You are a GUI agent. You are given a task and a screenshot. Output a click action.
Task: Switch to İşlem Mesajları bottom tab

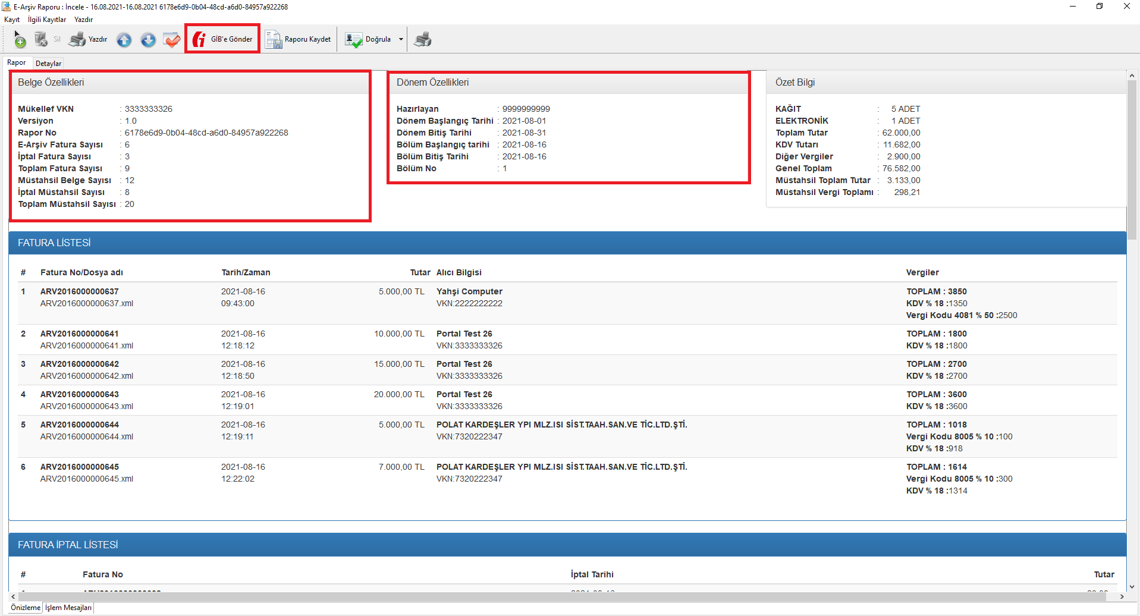pos(68,608)
